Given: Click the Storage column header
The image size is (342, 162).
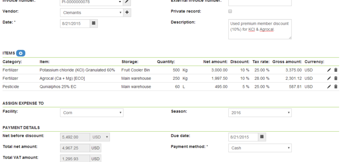Looking at the screenshot, I should pos(130,62).
